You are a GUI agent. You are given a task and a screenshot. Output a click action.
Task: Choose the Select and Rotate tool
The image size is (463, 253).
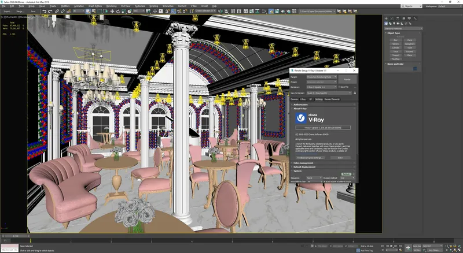point(118,12)
